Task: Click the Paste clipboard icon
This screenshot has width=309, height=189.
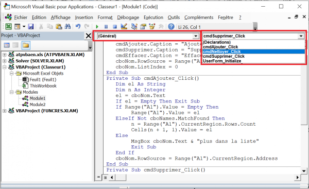Action: tap(59, 26)
